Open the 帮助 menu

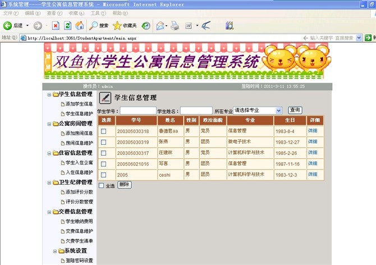point(120,13)
